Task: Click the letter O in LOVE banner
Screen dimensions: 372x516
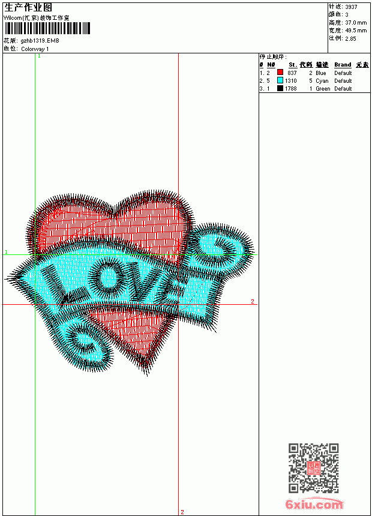Action: pos(108,277)
